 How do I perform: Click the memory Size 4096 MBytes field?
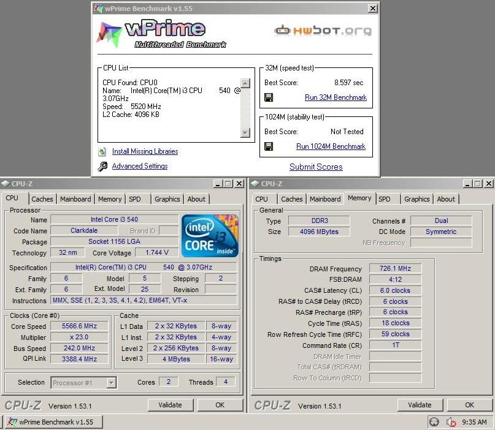pyautogui.click(x=319, y=232)
